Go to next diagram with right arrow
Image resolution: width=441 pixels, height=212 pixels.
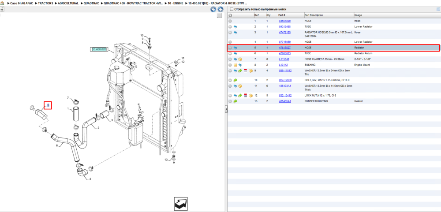click(x=220, y=9)
